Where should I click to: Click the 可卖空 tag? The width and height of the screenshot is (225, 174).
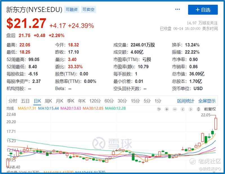88,10
